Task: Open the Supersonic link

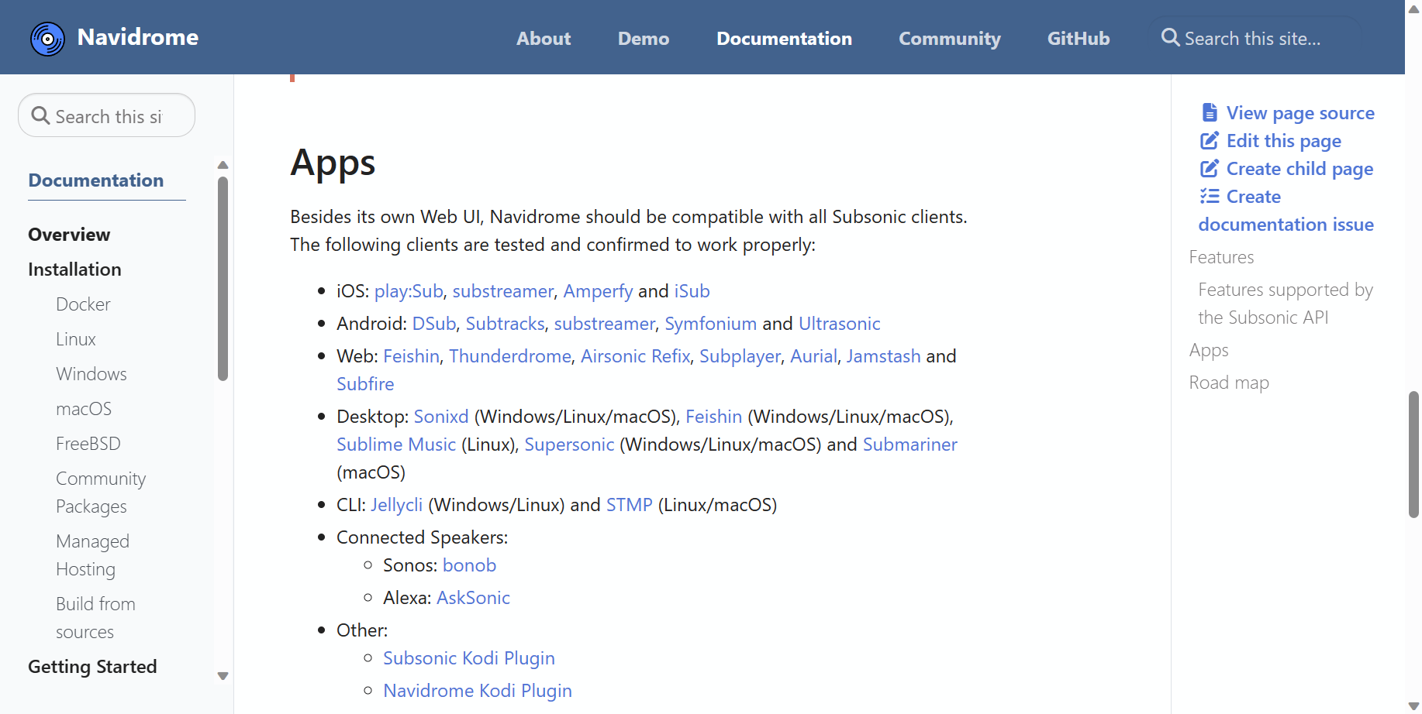Action: pos(569,445)
